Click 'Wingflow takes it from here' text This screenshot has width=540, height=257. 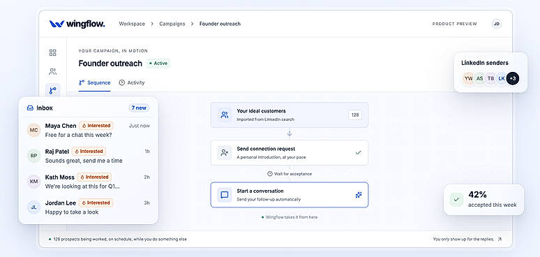[x=292, y=217]
